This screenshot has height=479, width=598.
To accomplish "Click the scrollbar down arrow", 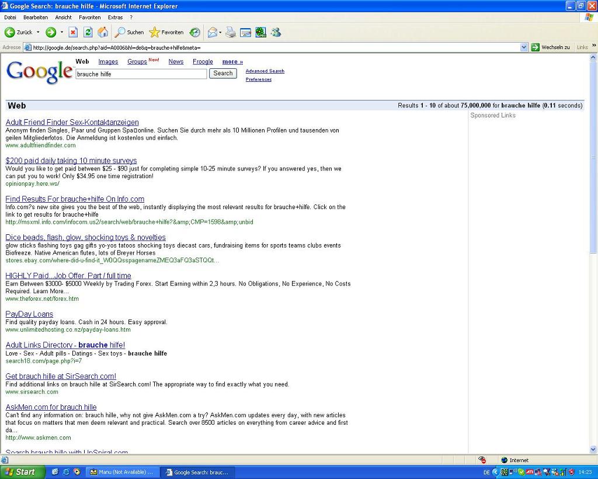I will 593,449.
